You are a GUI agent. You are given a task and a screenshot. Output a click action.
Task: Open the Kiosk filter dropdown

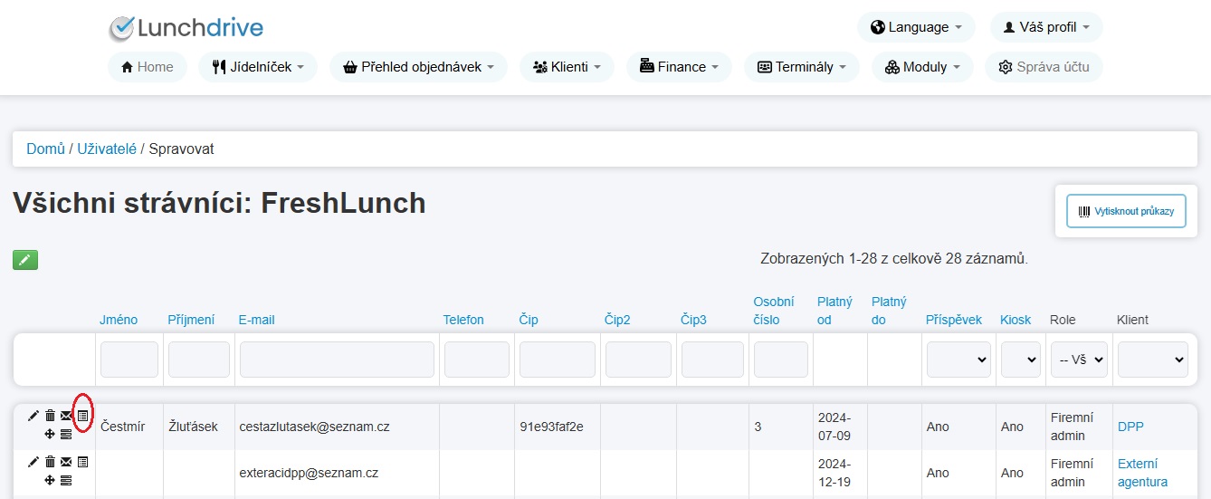(x=1020, y=360)
